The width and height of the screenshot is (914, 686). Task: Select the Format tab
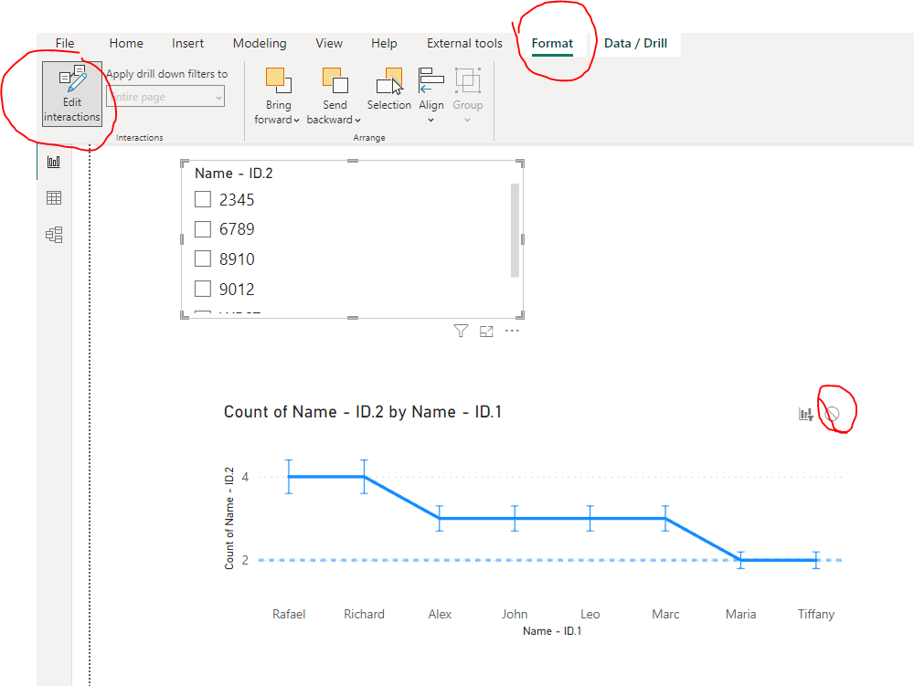tap(552, 43)
